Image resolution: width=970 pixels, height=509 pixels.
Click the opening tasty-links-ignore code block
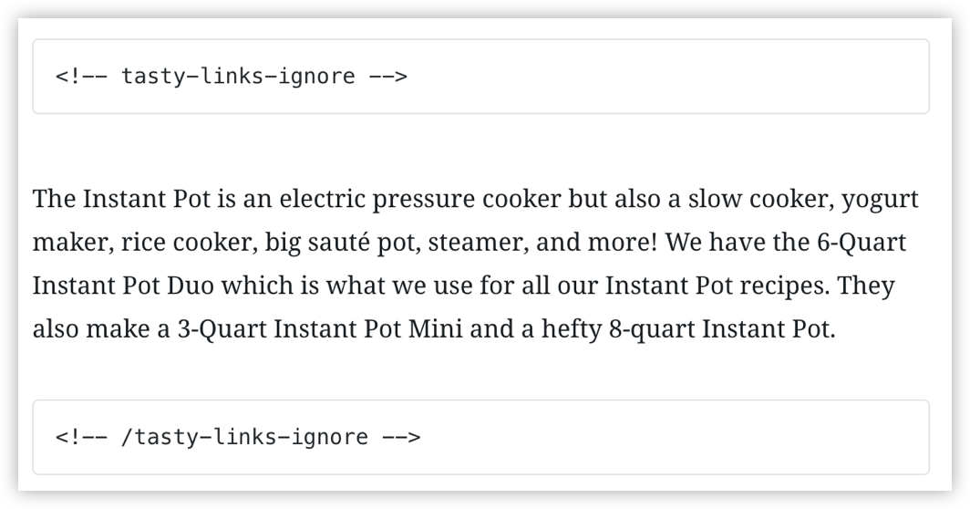[x=480, y=76]
